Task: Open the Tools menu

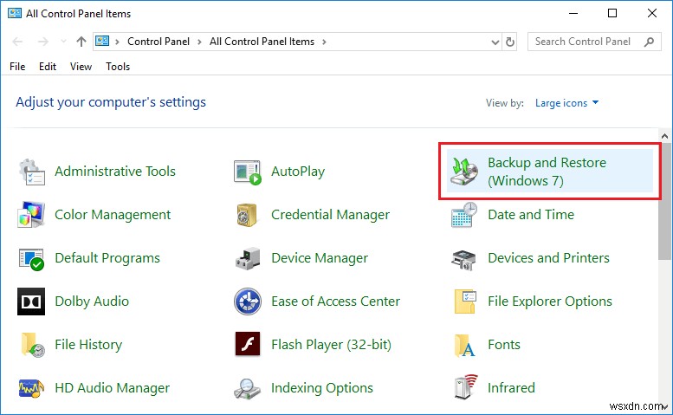Action: 118,67
